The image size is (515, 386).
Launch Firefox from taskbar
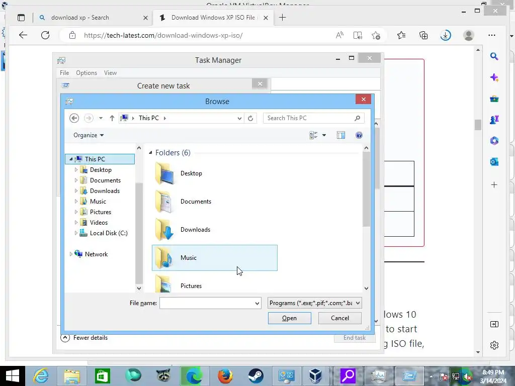[225, 376]
